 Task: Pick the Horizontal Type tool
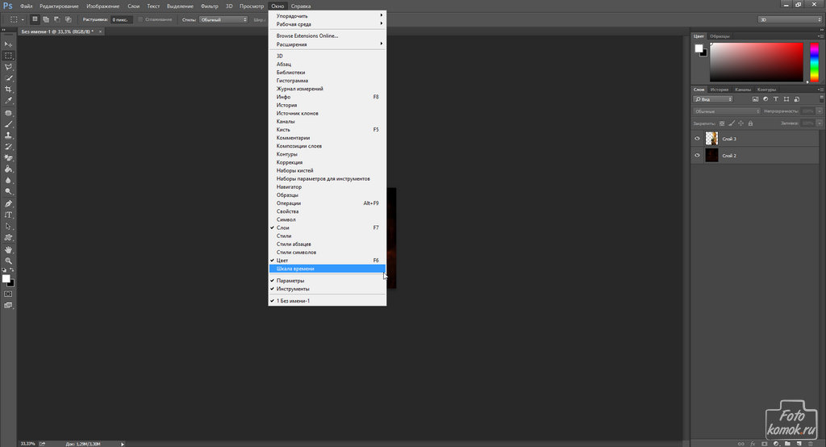point(9,215)
